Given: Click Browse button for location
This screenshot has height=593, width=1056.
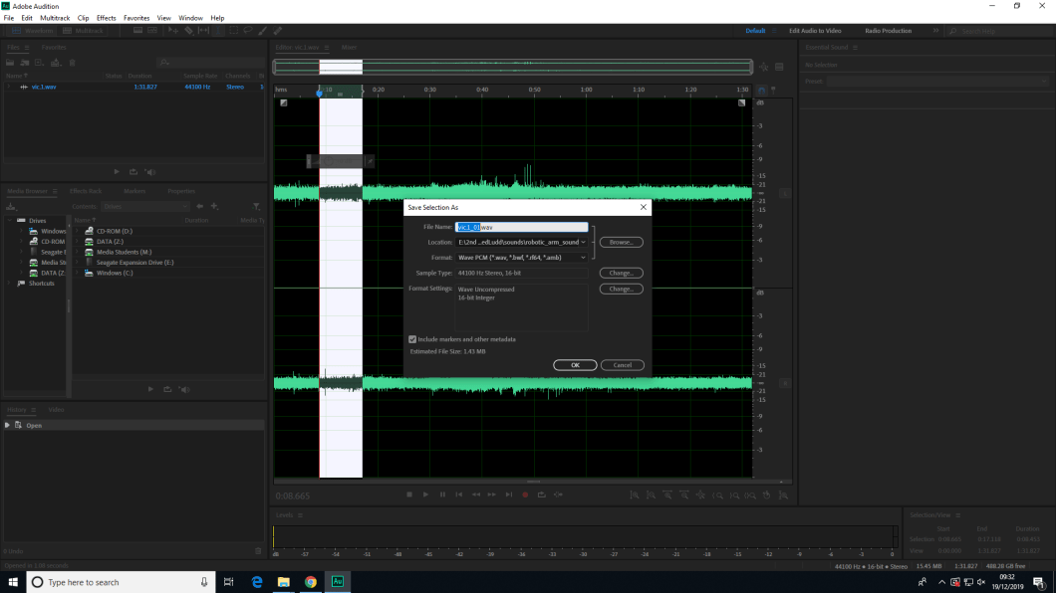Looking at the screenshot, I should click(x=621, y=242).
